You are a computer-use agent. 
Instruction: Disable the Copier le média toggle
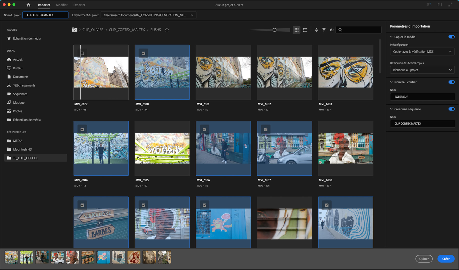pyautogui.click(x=451, y=37)
